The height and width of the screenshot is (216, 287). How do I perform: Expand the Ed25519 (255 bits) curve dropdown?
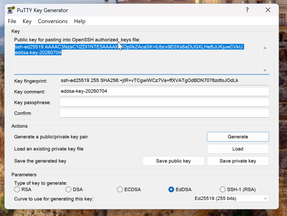tap(231, 198)
